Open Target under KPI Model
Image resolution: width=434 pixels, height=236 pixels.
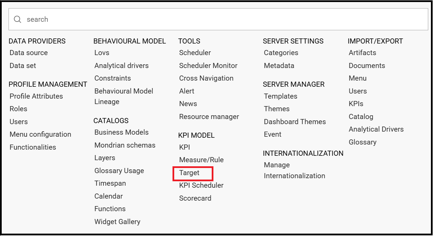point(189,173)
